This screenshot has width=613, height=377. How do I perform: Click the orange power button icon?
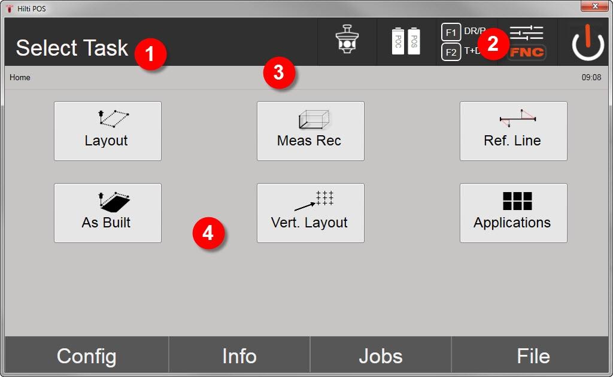(x=588, y=42)
